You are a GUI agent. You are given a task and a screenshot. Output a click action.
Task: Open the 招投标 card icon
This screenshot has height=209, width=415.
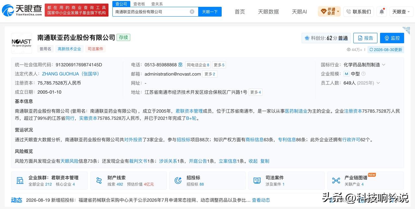click(178, 180)
